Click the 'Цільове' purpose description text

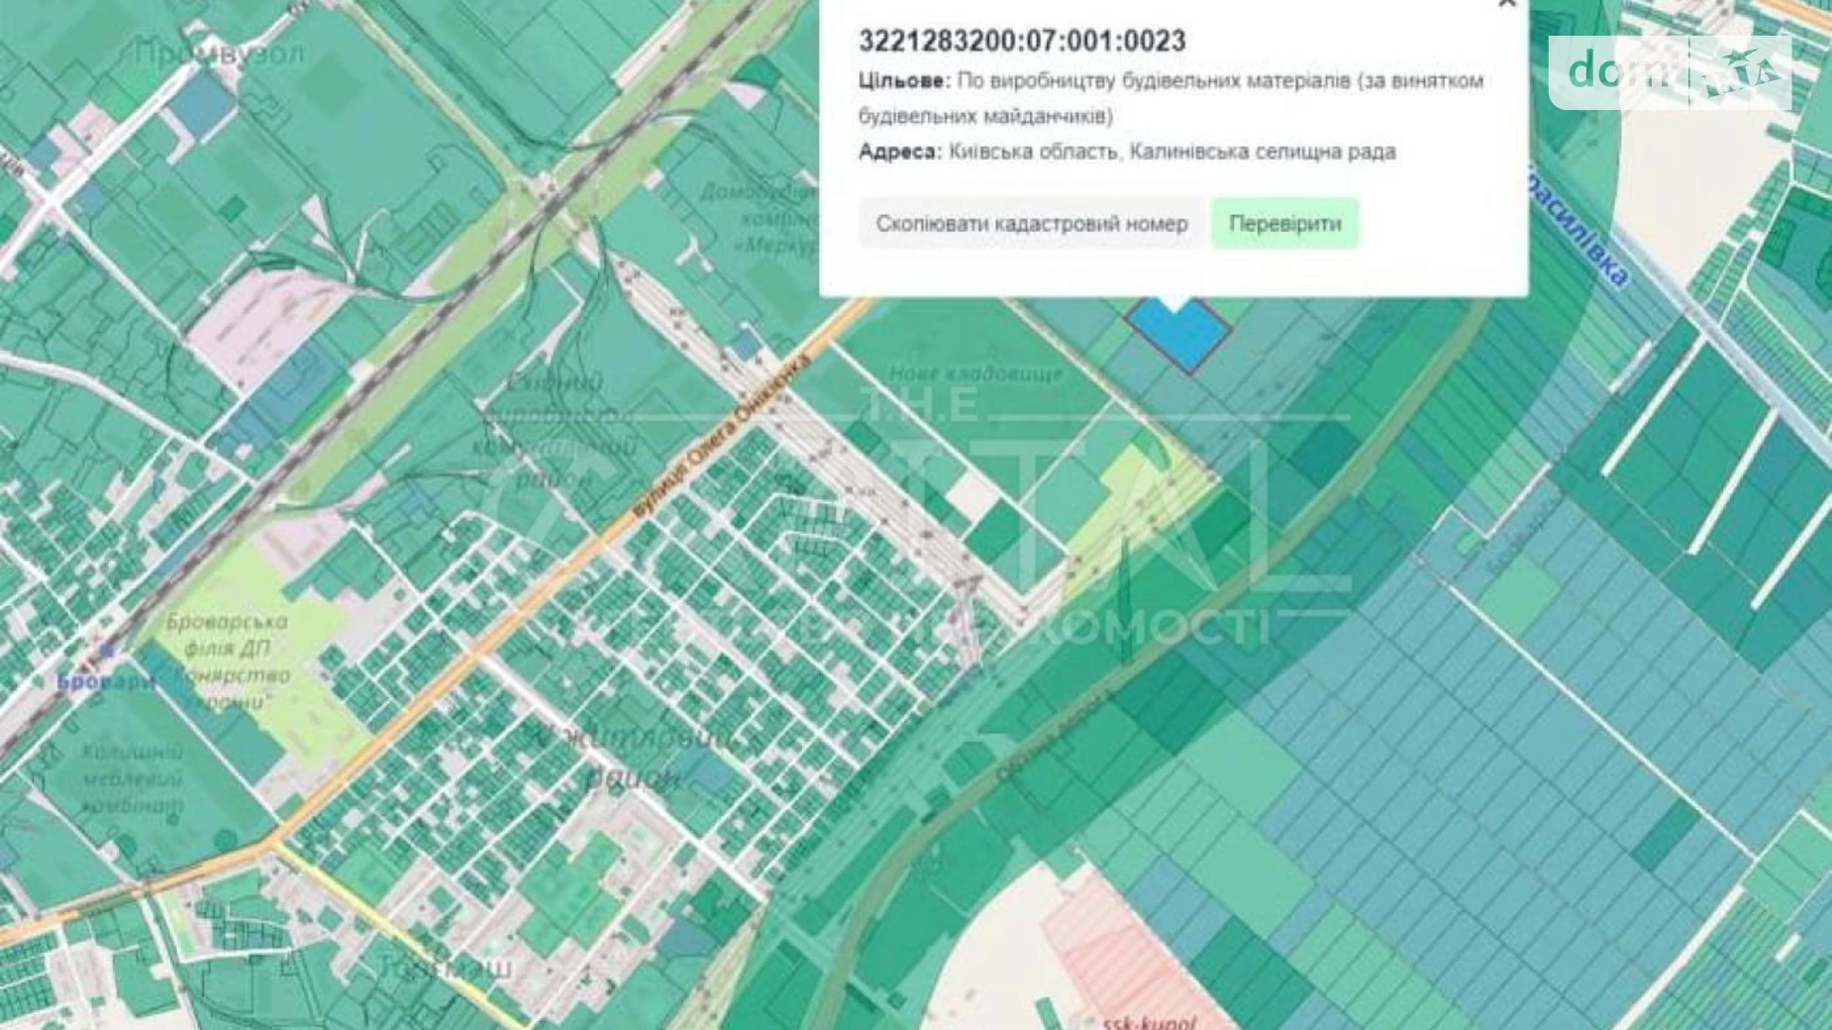1171,98
